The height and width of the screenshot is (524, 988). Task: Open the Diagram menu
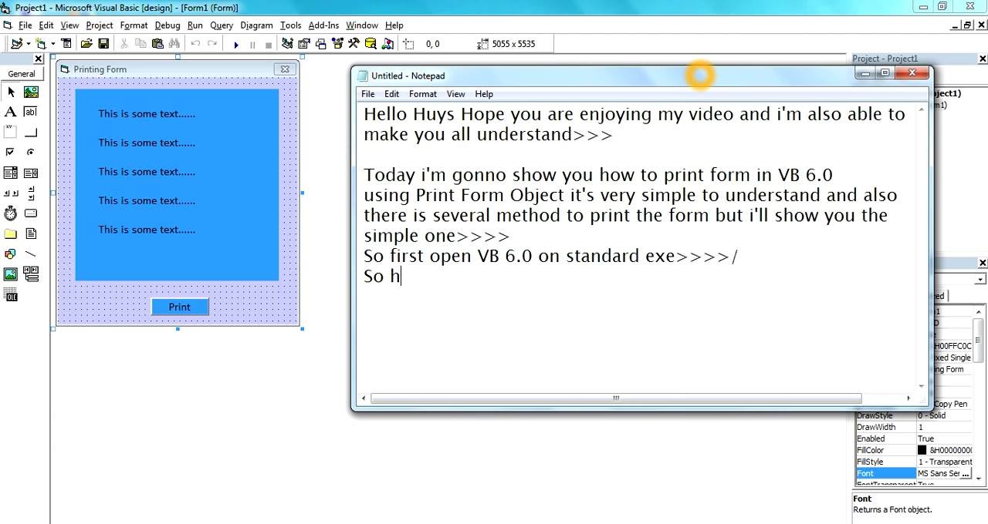(x=256, y=25)
